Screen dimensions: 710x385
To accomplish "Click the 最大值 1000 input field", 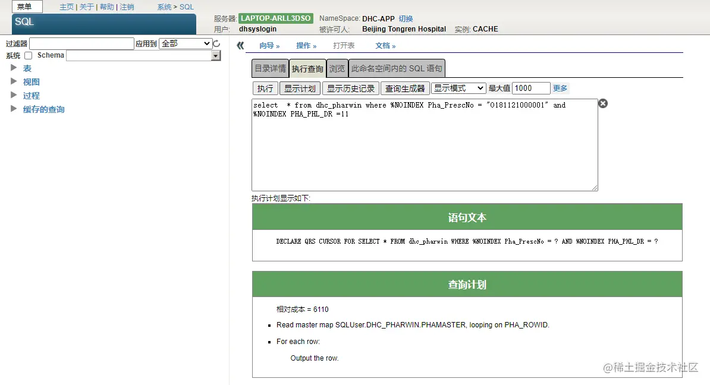I will (x=531, y=88).
